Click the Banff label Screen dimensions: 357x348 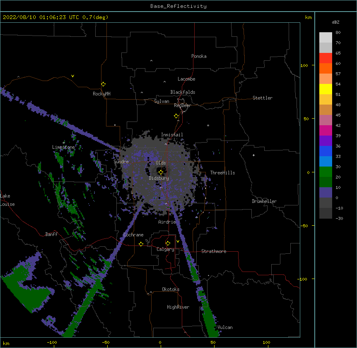pos(51,234)
